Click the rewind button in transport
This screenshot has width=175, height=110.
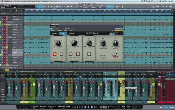coord(75,107)
